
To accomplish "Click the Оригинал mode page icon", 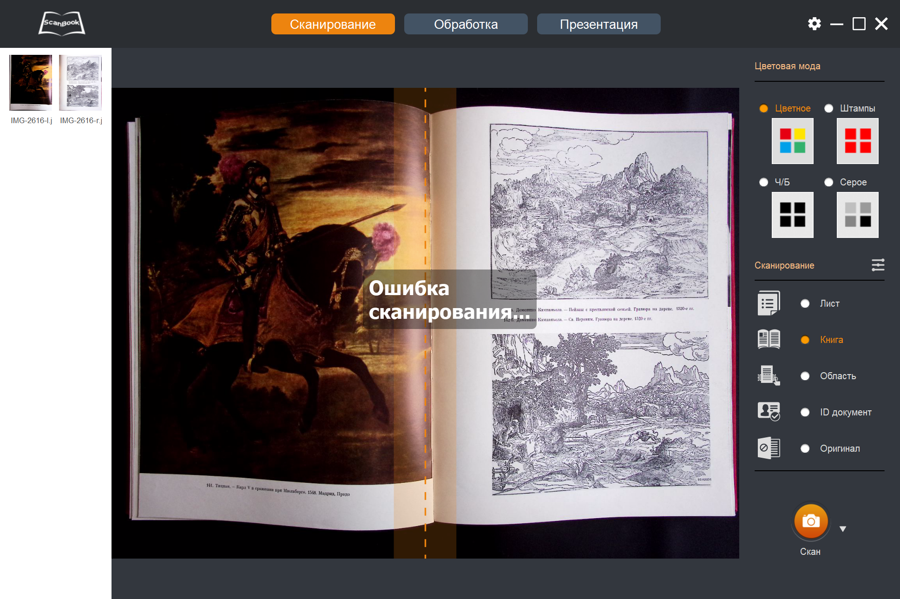I will (769, 448).
